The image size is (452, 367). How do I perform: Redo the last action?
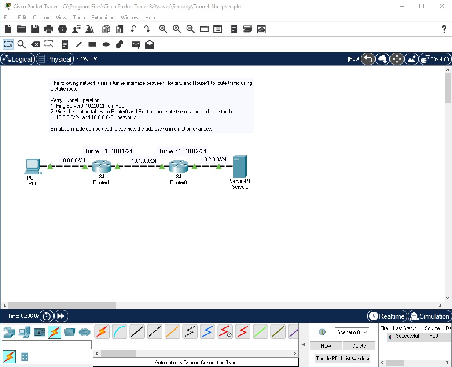point(147,29)
